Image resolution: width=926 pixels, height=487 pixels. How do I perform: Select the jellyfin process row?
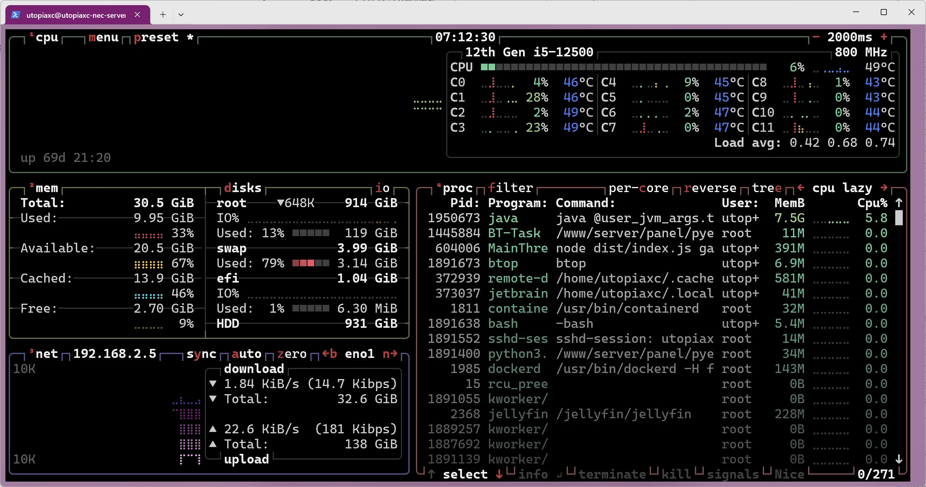click(658, 414)
